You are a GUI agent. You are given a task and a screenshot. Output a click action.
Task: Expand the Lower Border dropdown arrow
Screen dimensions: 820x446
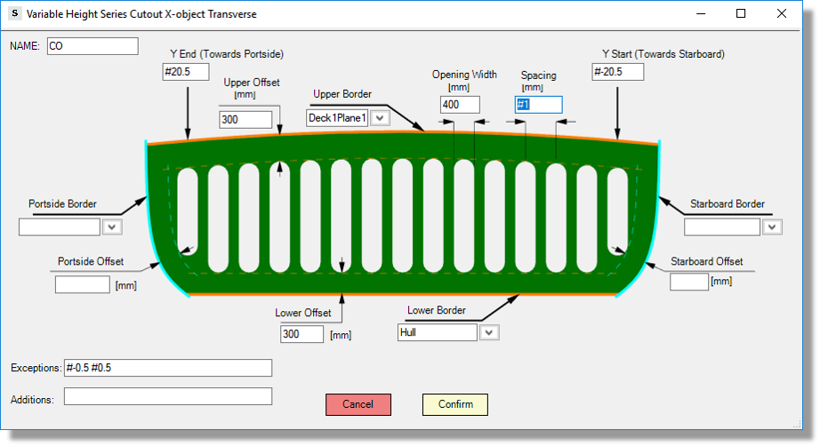489,332
